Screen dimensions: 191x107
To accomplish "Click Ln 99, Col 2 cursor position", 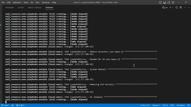I will [x=145, y=105].
